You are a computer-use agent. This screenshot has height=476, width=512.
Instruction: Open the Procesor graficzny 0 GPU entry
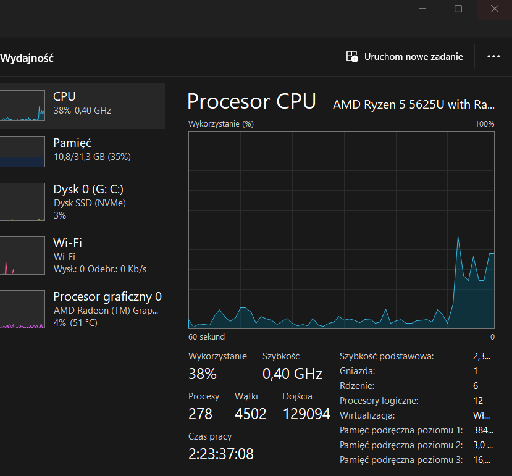82,309
